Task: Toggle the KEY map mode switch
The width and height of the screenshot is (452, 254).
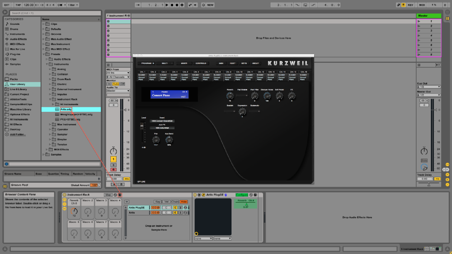Action: pyautogui.click(x=410, y=5)
